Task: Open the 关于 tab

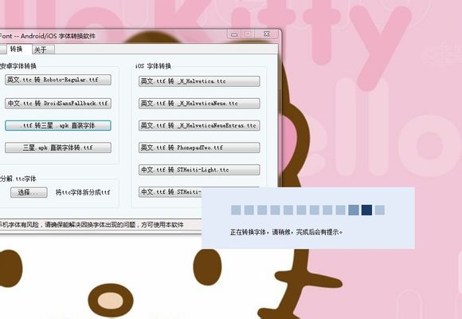Action: [43, 49]
